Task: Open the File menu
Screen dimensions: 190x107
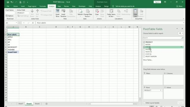Action: click(8, 6)
